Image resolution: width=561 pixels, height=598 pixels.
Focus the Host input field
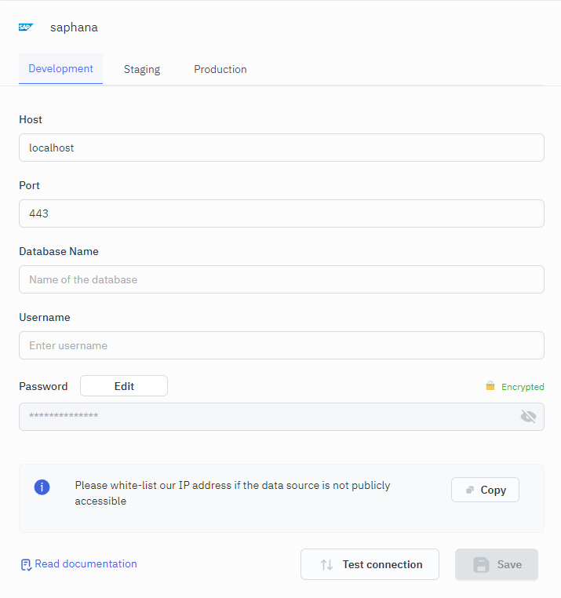pyautogui.click(x=281, y=148)
